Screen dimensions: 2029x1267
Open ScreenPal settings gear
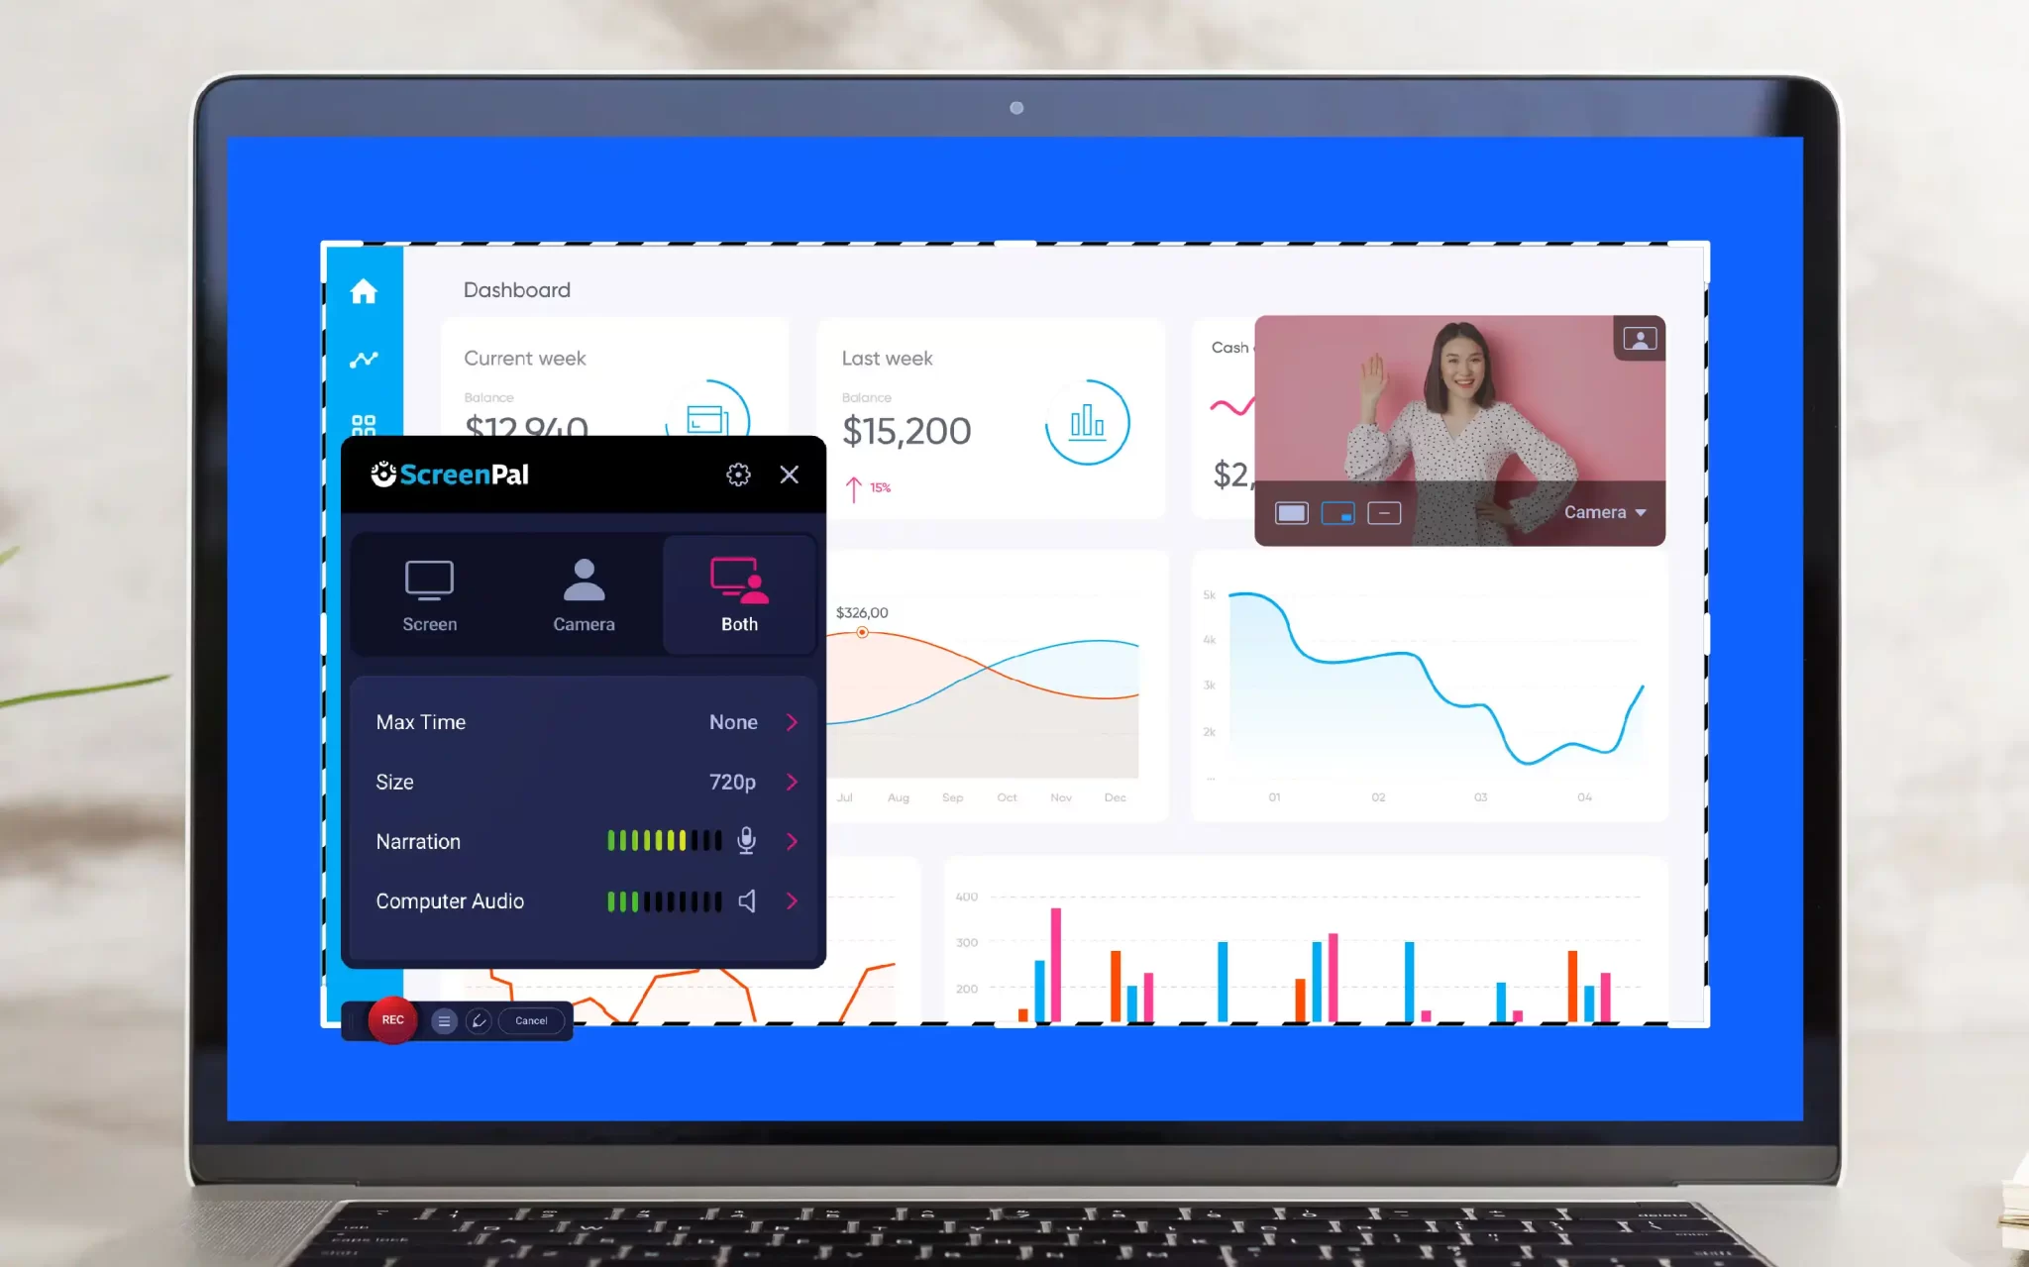pos(739,473)
